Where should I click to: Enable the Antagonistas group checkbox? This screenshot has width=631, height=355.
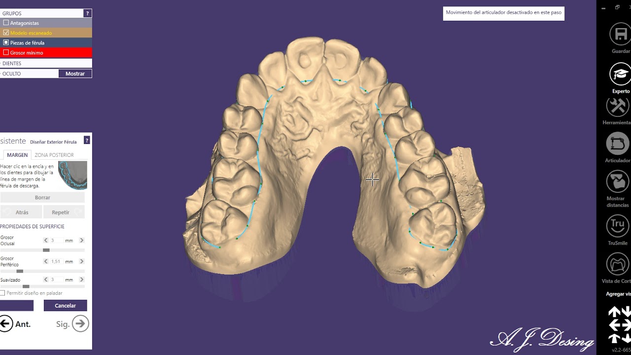(x=6, y=23)
